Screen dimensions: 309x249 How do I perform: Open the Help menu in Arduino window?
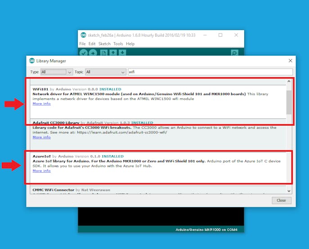pyautogui.click(x=130, y=44)
